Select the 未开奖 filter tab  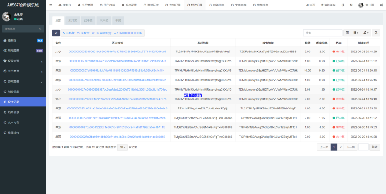(72, 20)
